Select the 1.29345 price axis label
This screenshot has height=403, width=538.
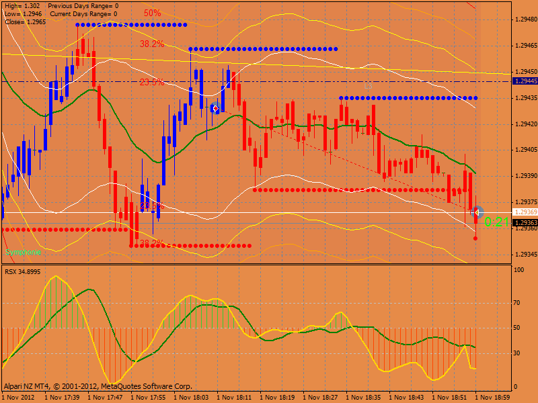[x=526, y=255]
